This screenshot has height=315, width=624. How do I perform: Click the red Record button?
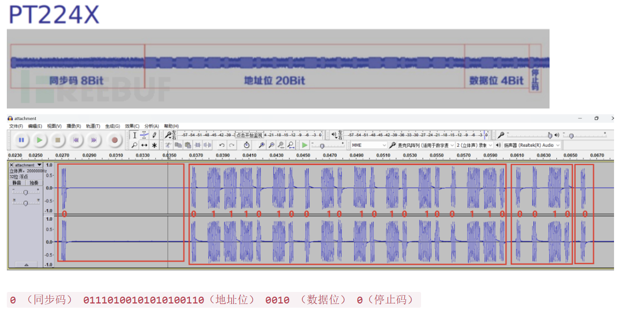click(x=114, y=140)
